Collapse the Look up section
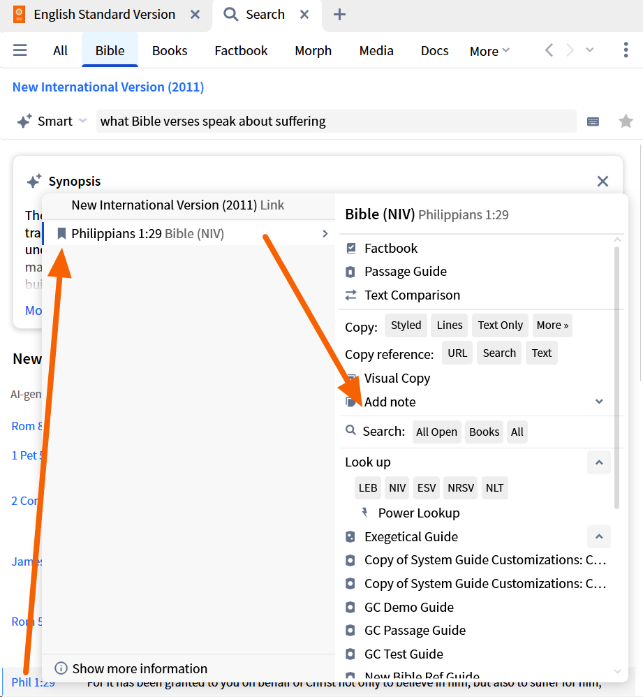The height and width of the screenshot is (697, 643). (x=599, y=462)
